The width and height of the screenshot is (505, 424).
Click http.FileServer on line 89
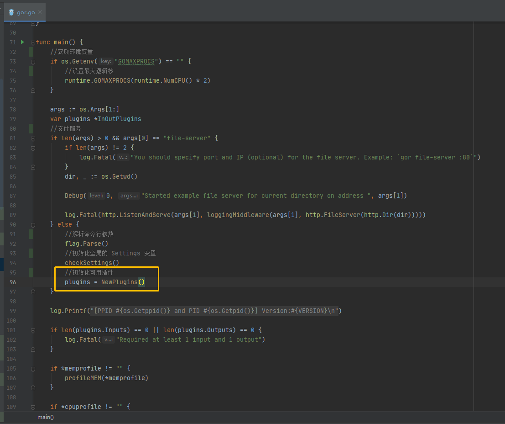[333, 215]
